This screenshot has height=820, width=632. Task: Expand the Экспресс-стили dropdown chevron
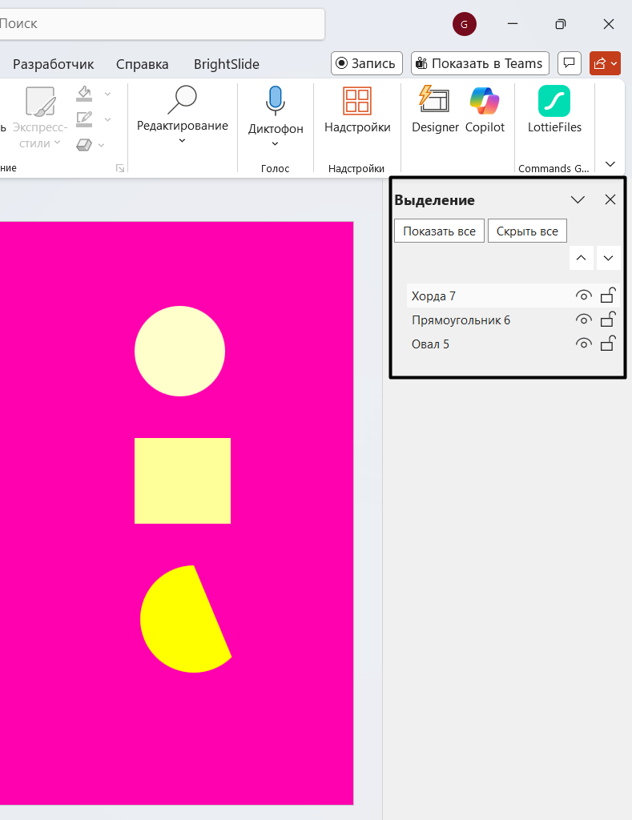[x=57, y=143]
